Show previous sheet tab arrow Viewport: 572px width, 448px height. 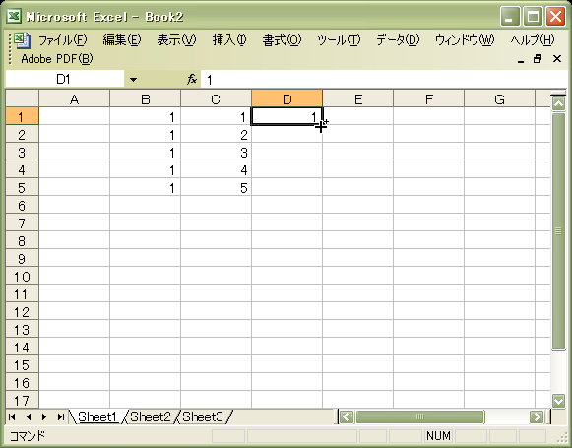pos(29,416)
